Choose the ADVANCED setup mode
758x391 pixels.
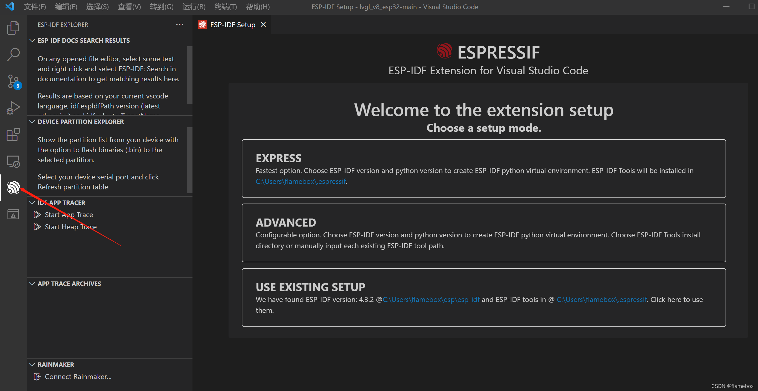click(x=483, y=233)
